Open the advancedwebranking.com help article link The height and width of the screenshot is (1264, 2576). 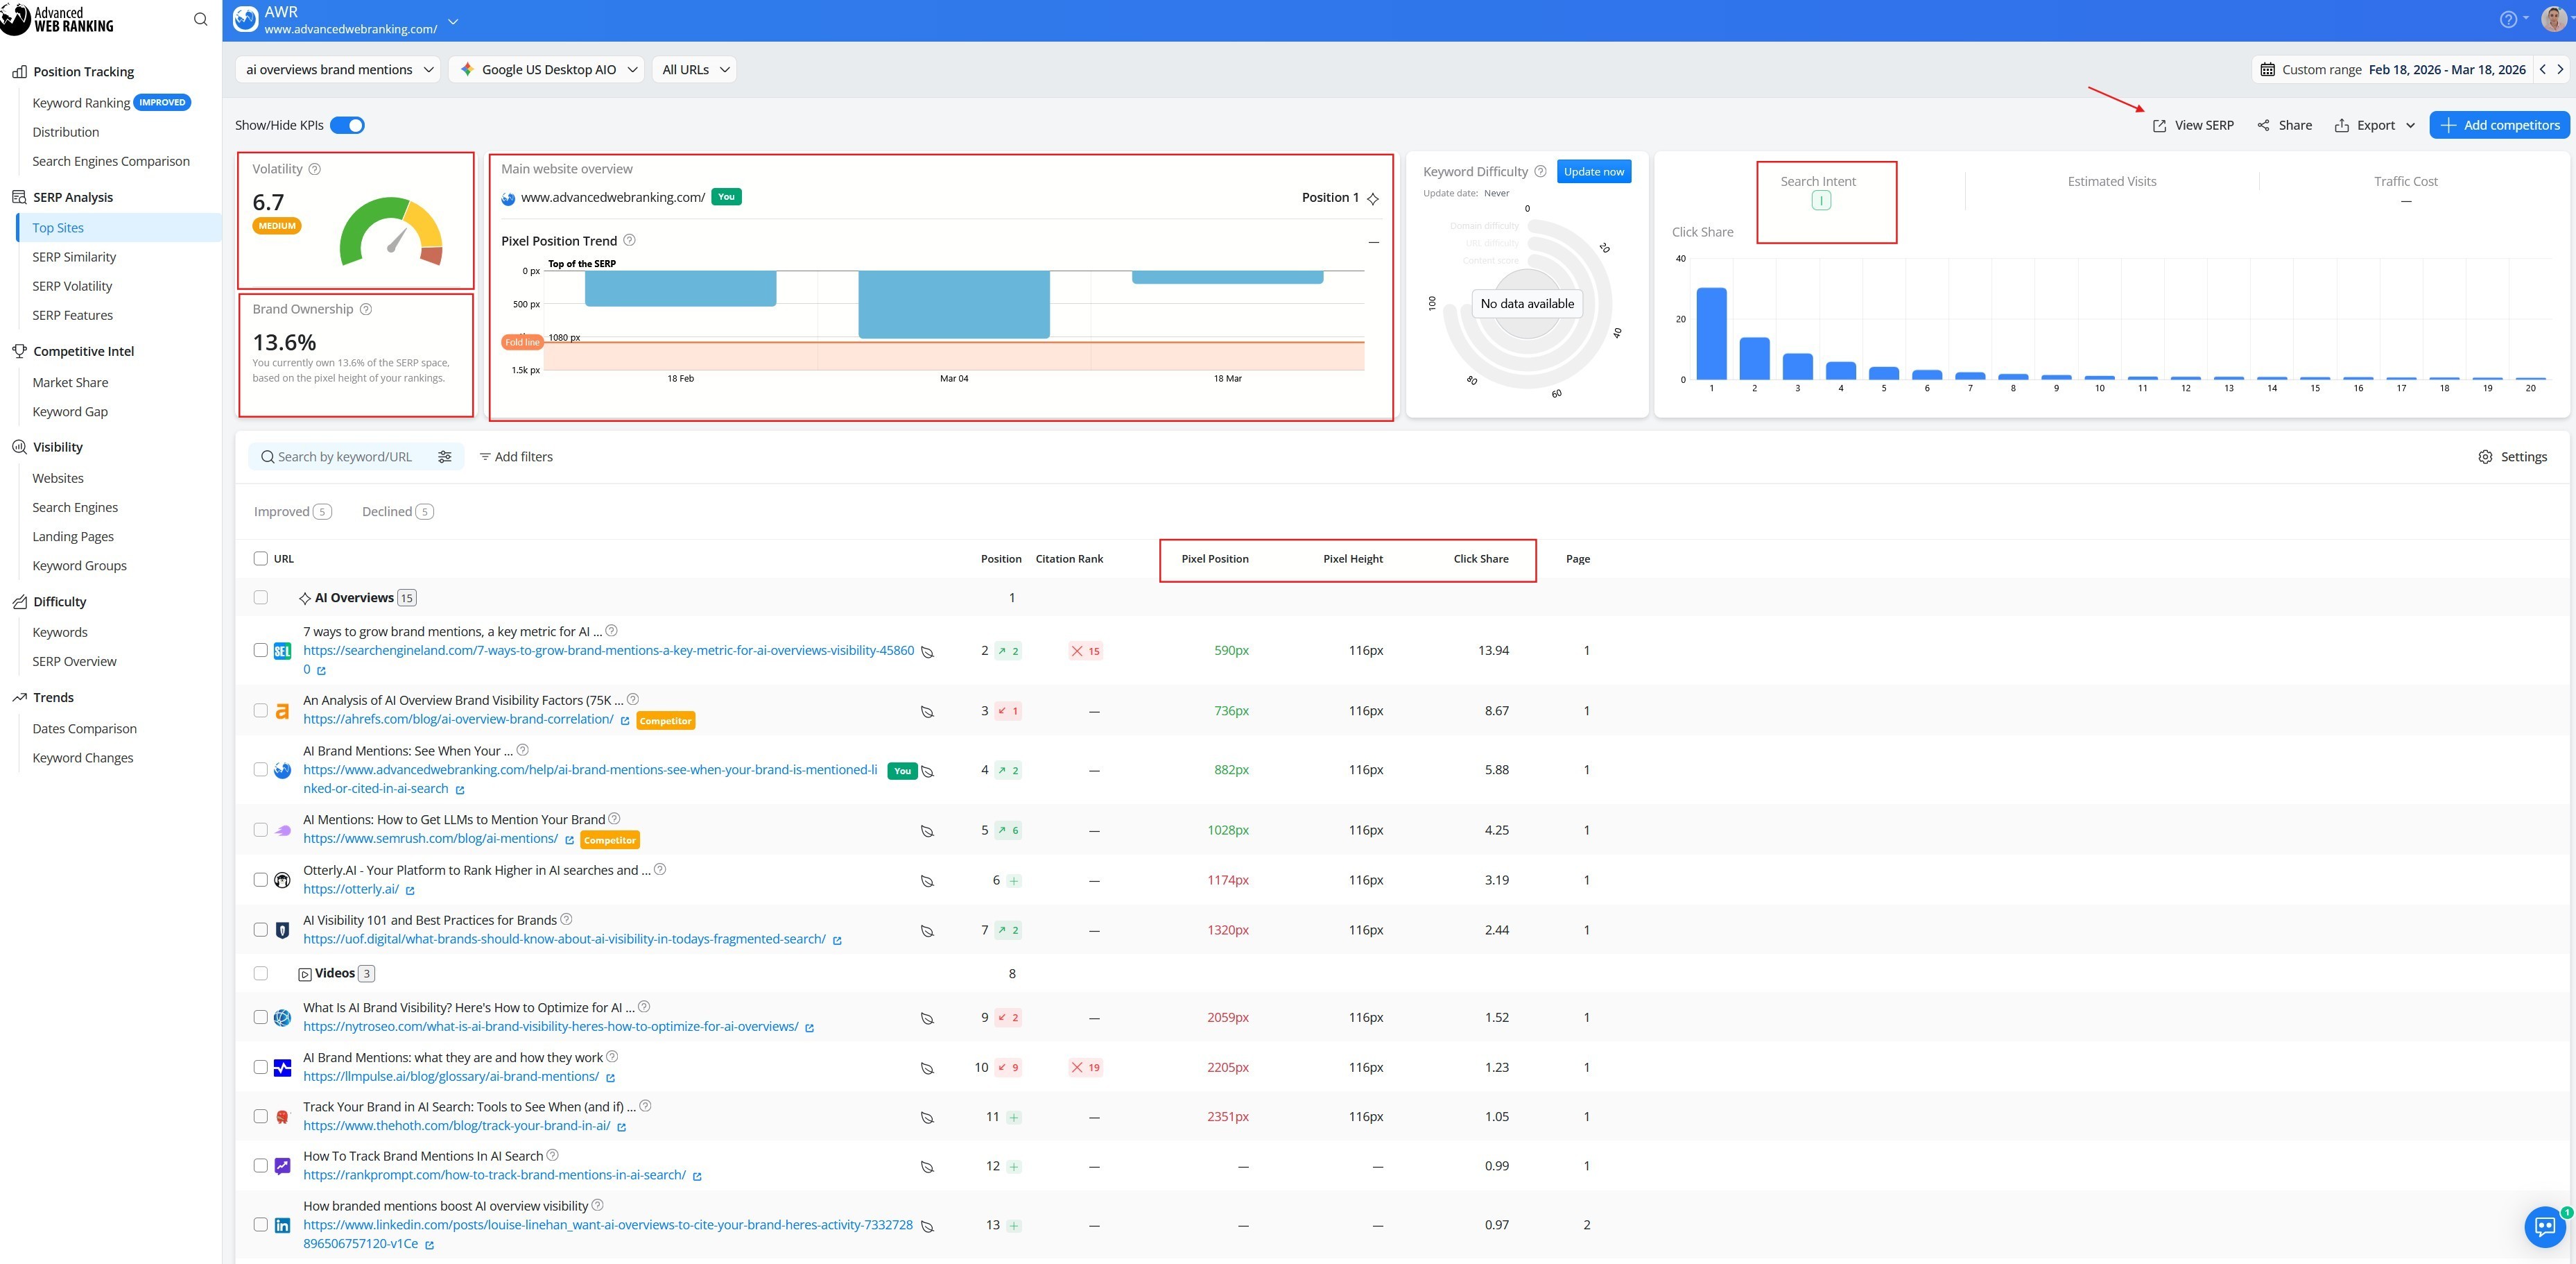[590, 778]
